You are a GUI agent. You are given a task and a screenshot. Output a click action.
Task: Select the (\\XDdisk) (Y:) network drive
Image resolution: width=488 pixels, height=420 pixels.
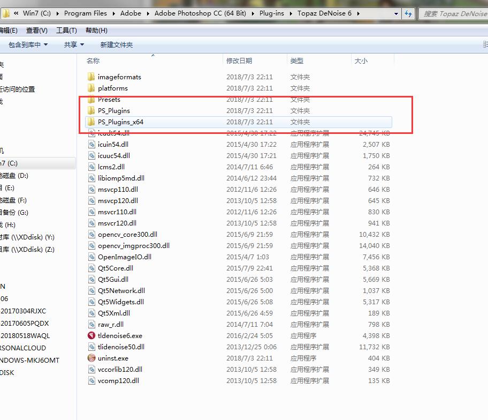tap(27, 237)
